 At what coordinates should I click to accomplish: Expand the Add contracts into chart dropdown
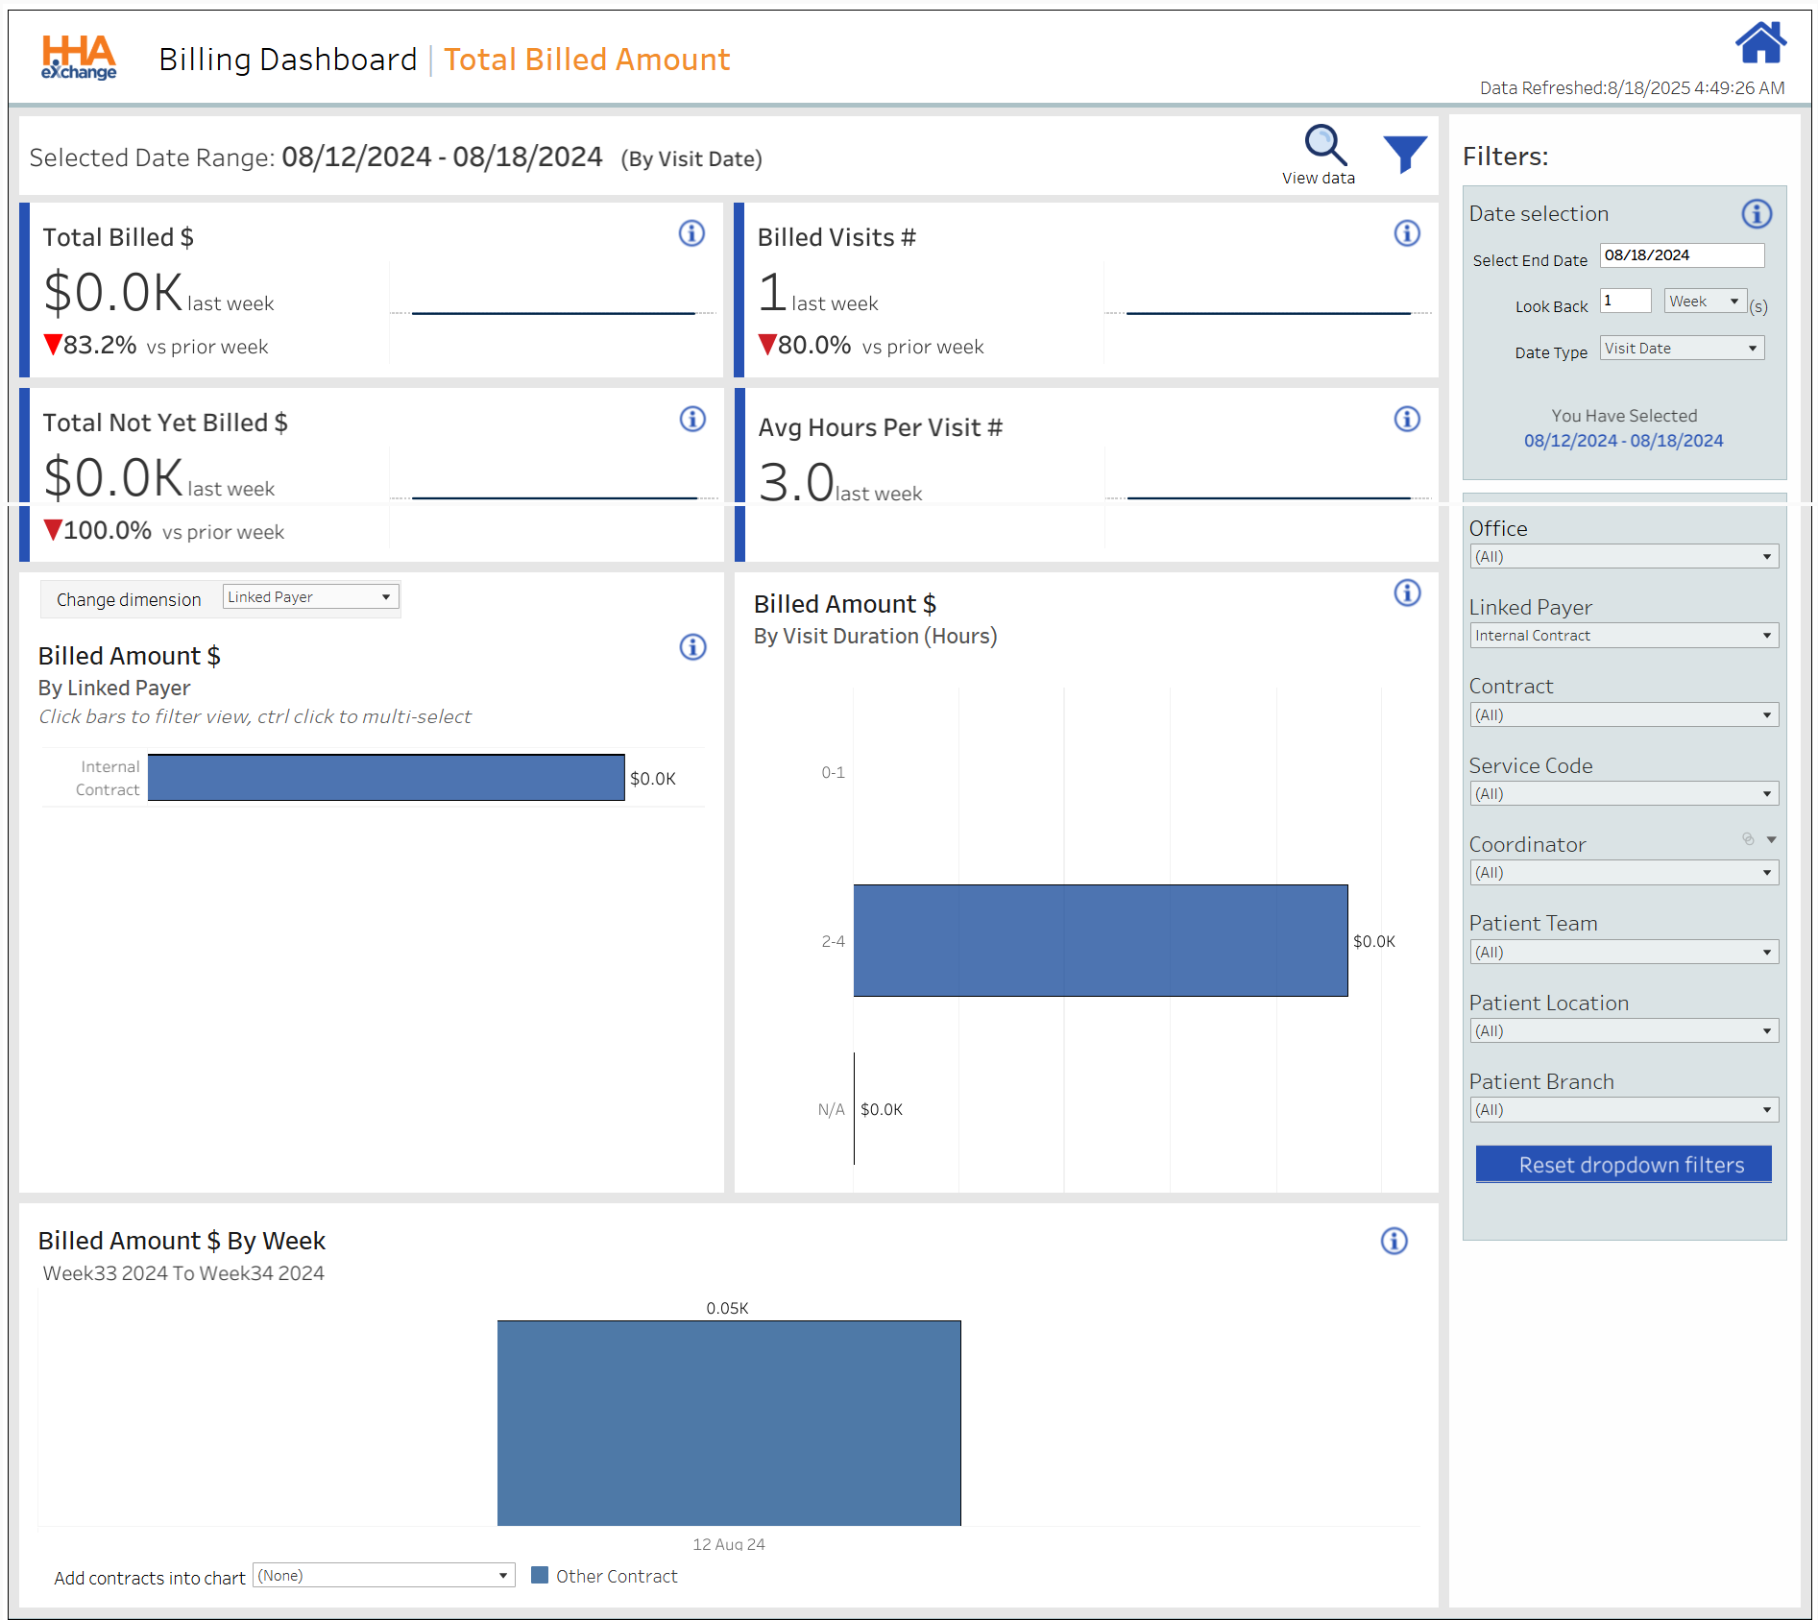tap(383, 1575)
